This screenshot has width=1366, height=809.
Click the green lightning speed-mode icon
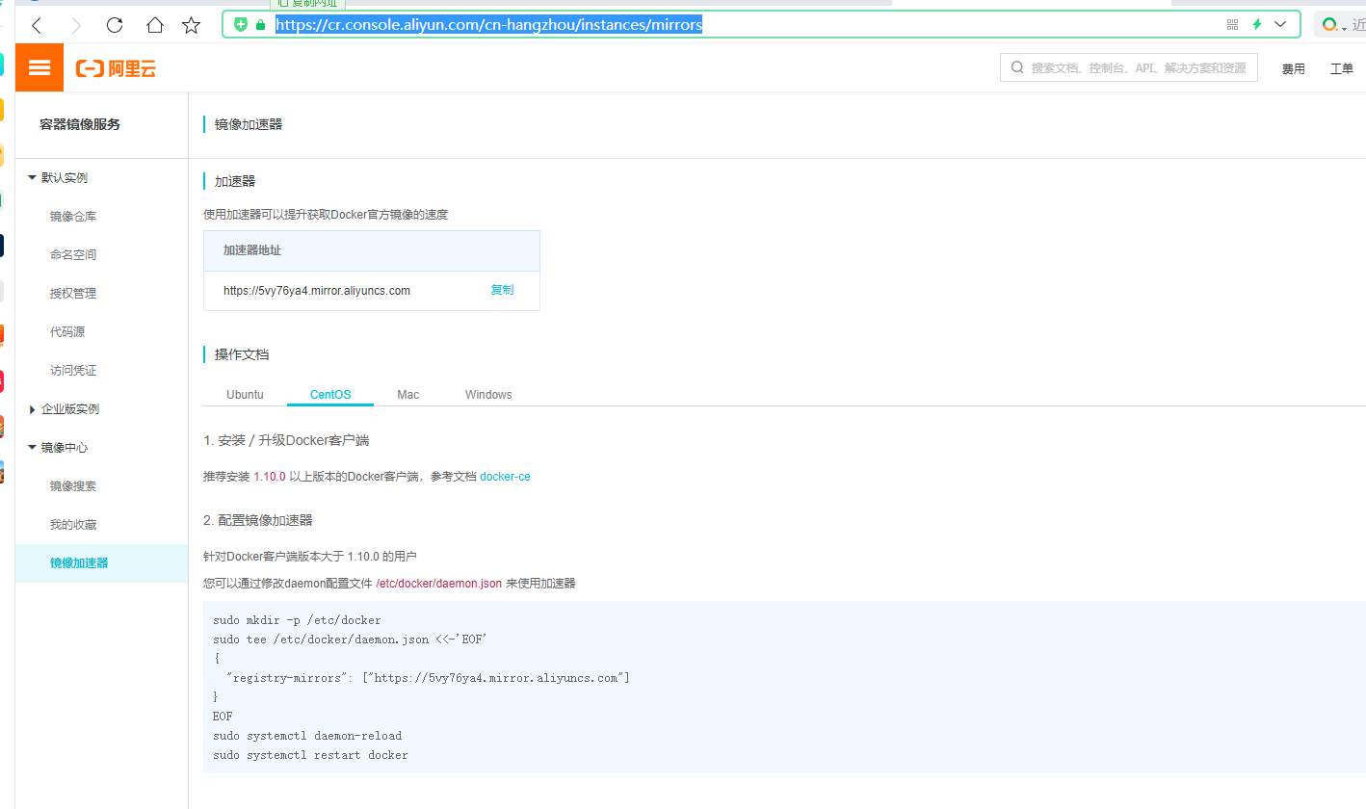point(1256,24)
